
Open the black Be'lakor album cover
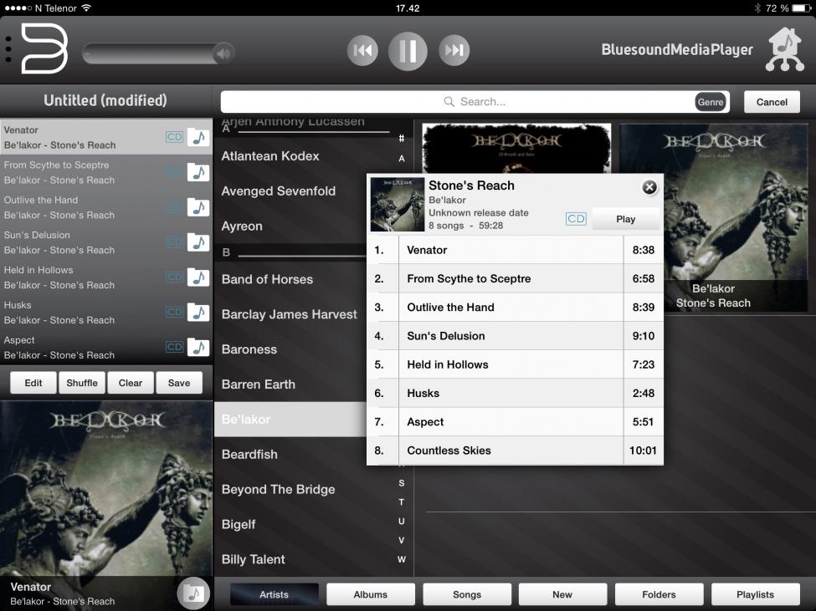click(516, 148)
